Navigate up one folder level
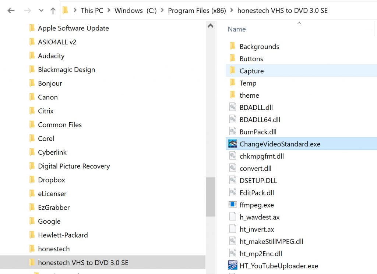 pyautogui.click(x=53, y=11)
